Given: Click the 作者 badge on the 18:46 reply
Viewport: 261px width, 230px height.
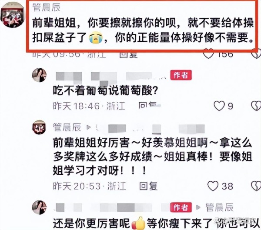Looking at the screenshot, I should [181, 75].
